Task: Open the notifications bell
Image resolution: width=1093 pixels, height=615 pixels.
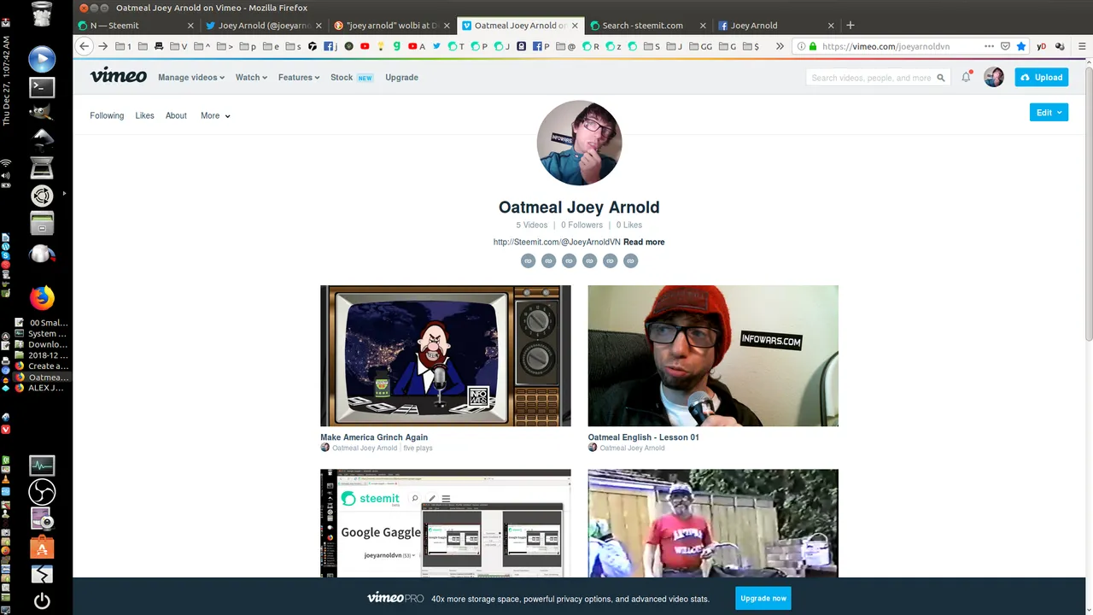Action: point(967,77)
